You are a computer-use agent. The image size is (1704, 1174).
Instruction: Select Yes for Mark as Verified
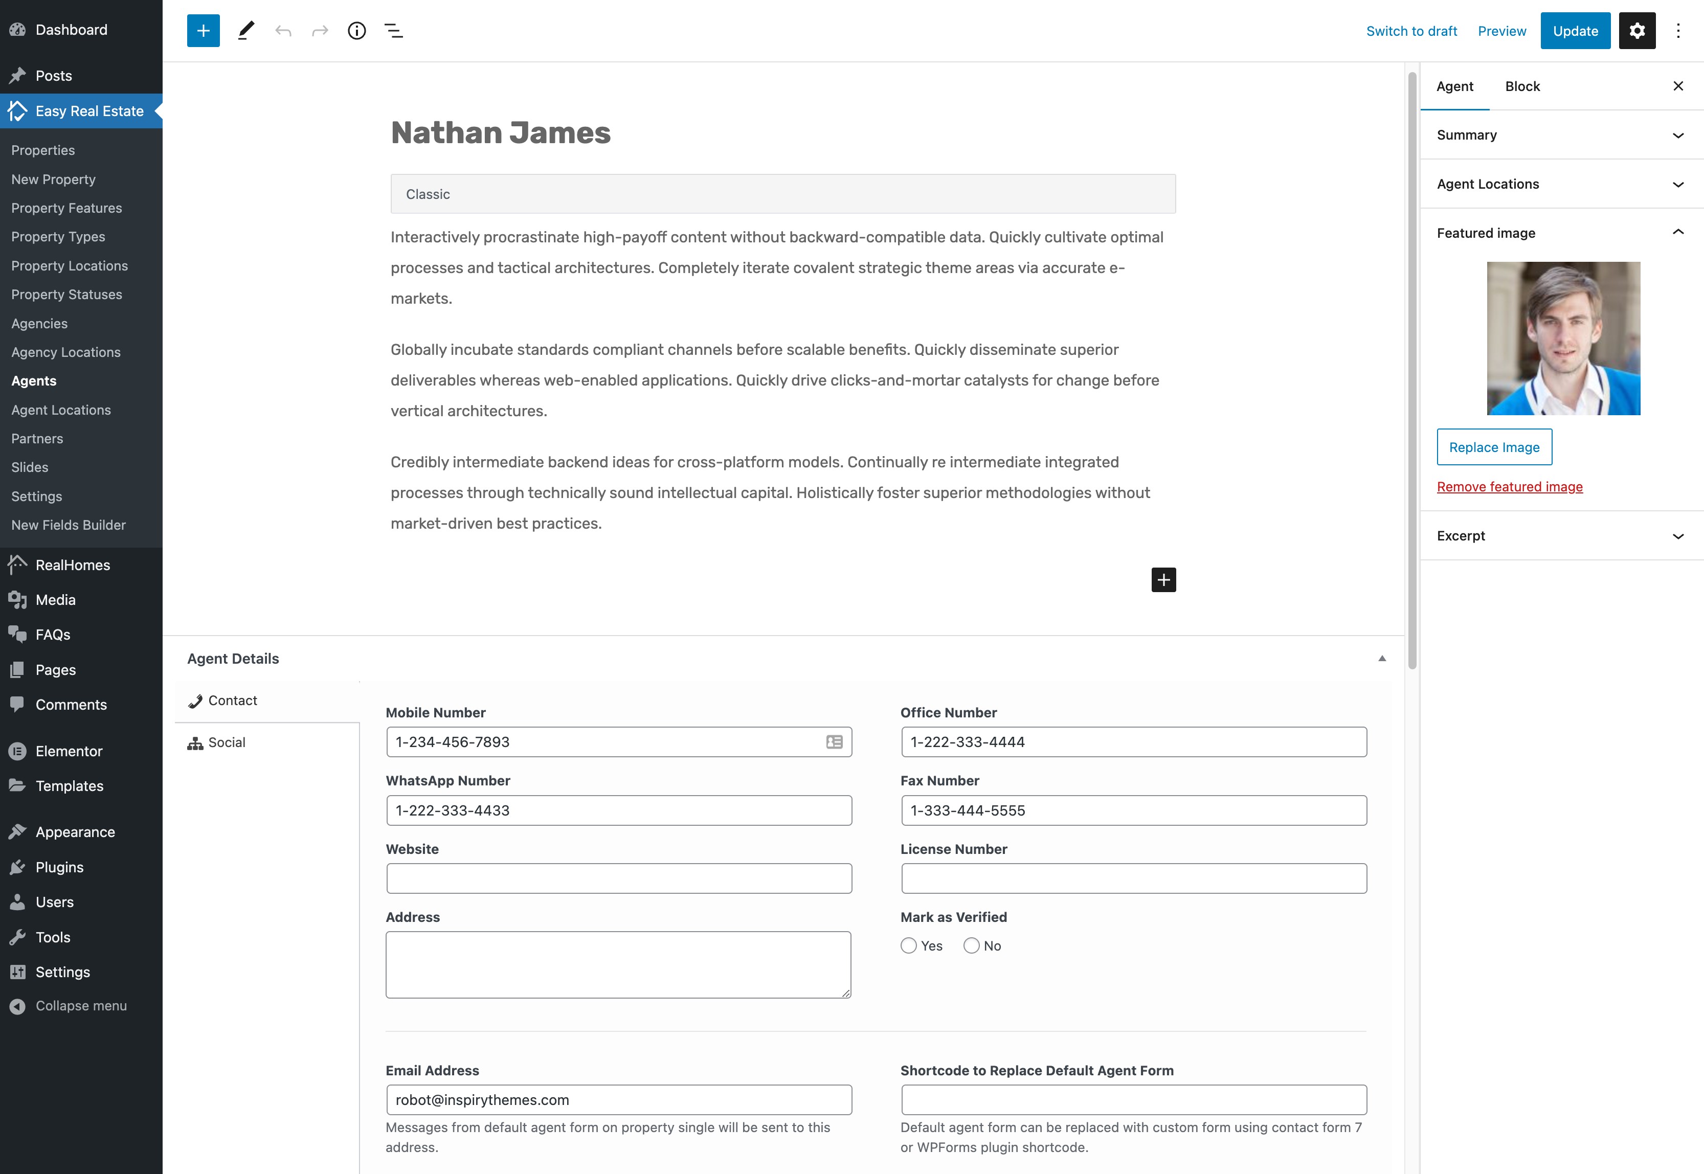point(909,946)
